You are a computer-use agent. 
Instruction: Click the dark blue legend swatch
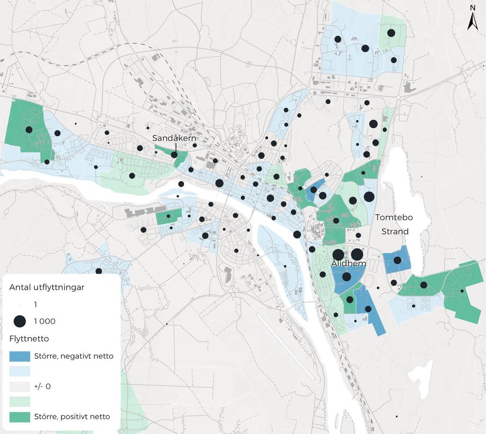(20, 356)
